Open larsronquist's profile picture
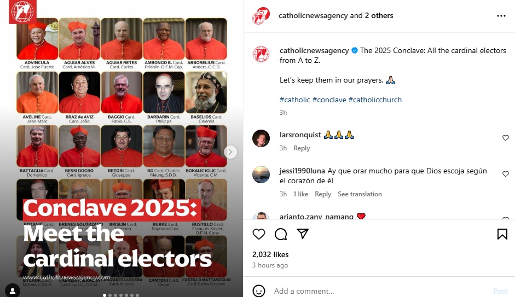 [261, 138]
